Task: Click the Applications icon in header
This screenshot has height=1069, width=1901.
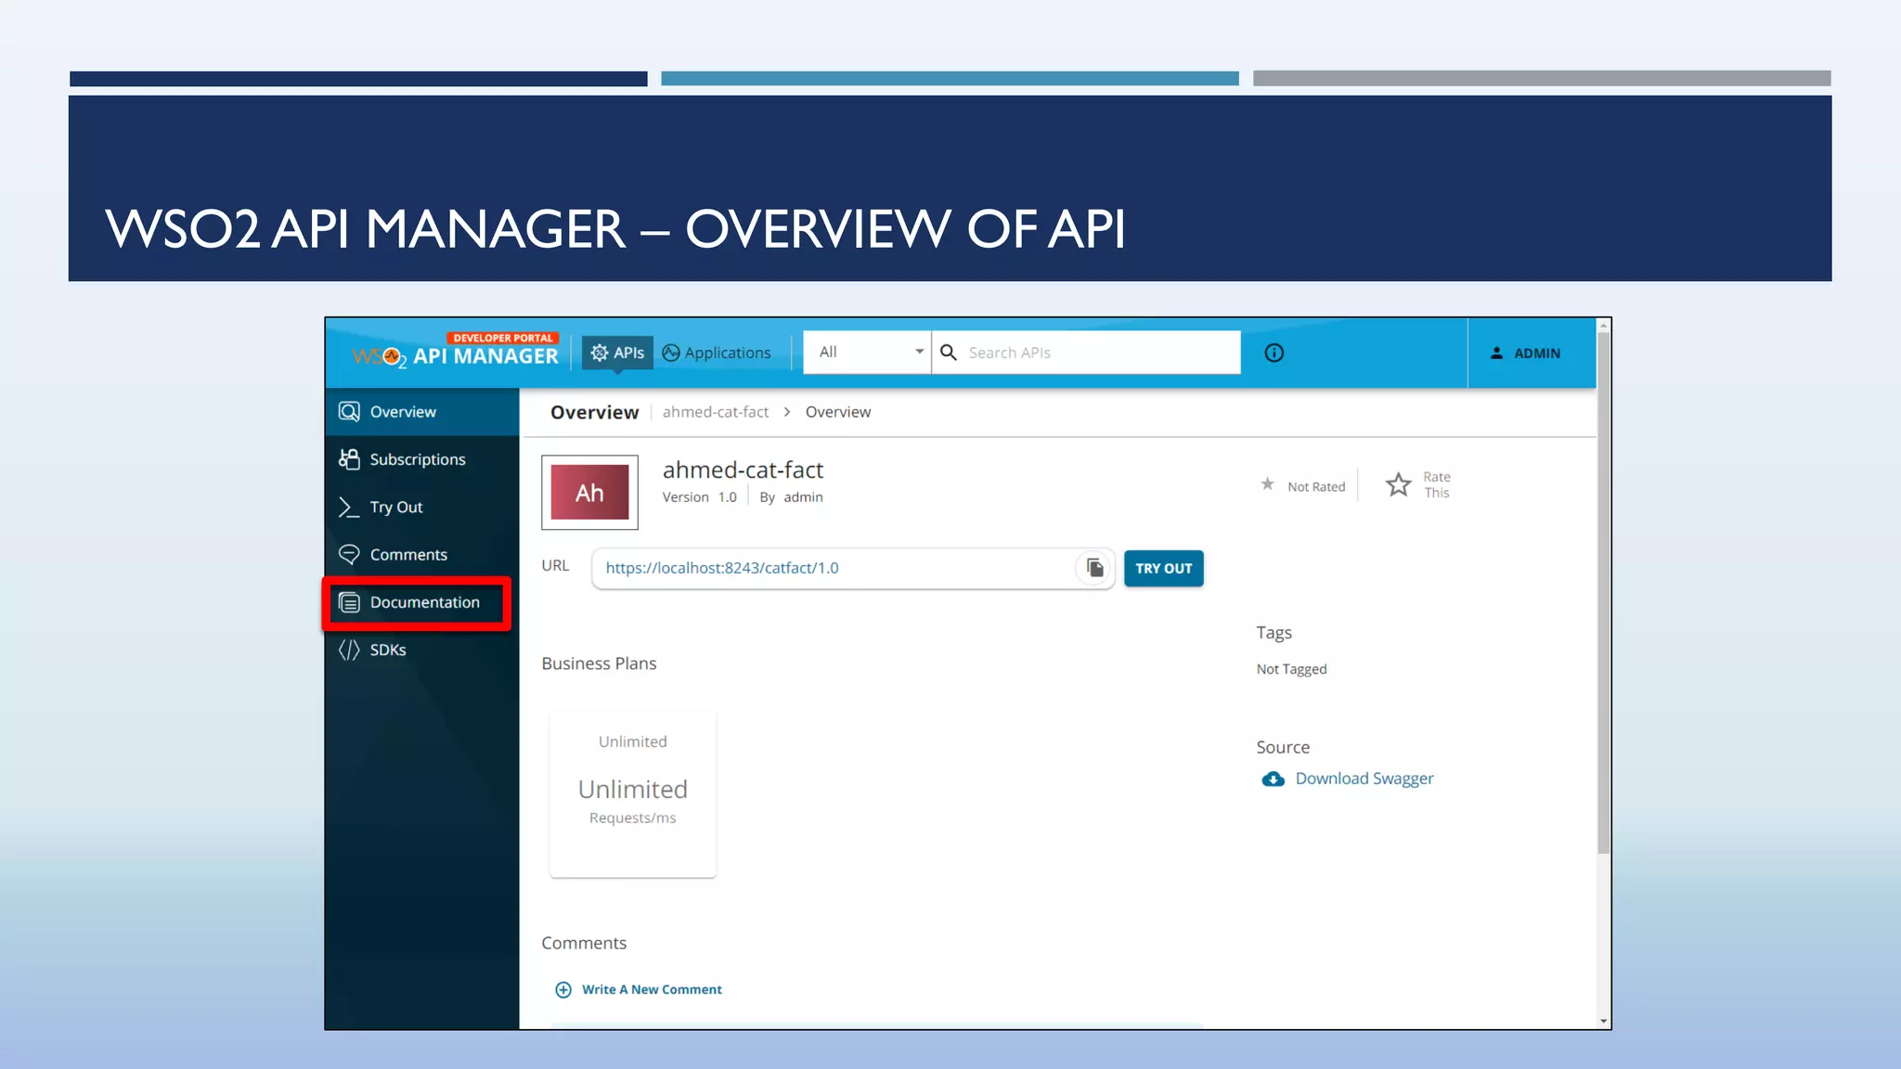Action: pos(671,353)
